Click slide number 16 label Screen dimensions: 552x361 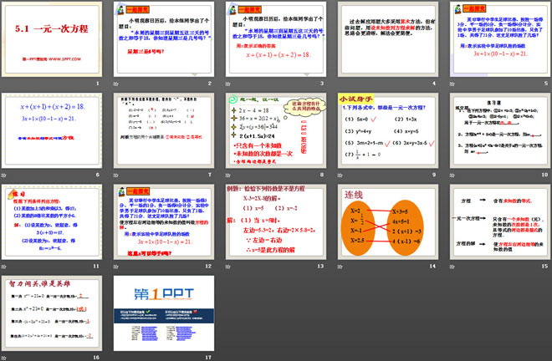pos(96,357)
